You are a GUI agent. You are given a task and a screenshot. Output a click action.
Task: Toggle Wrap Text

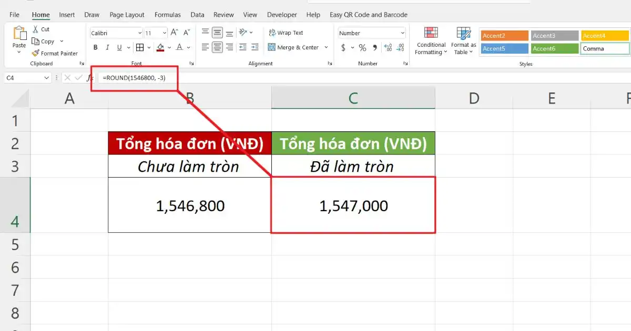(x=286, y=33)
